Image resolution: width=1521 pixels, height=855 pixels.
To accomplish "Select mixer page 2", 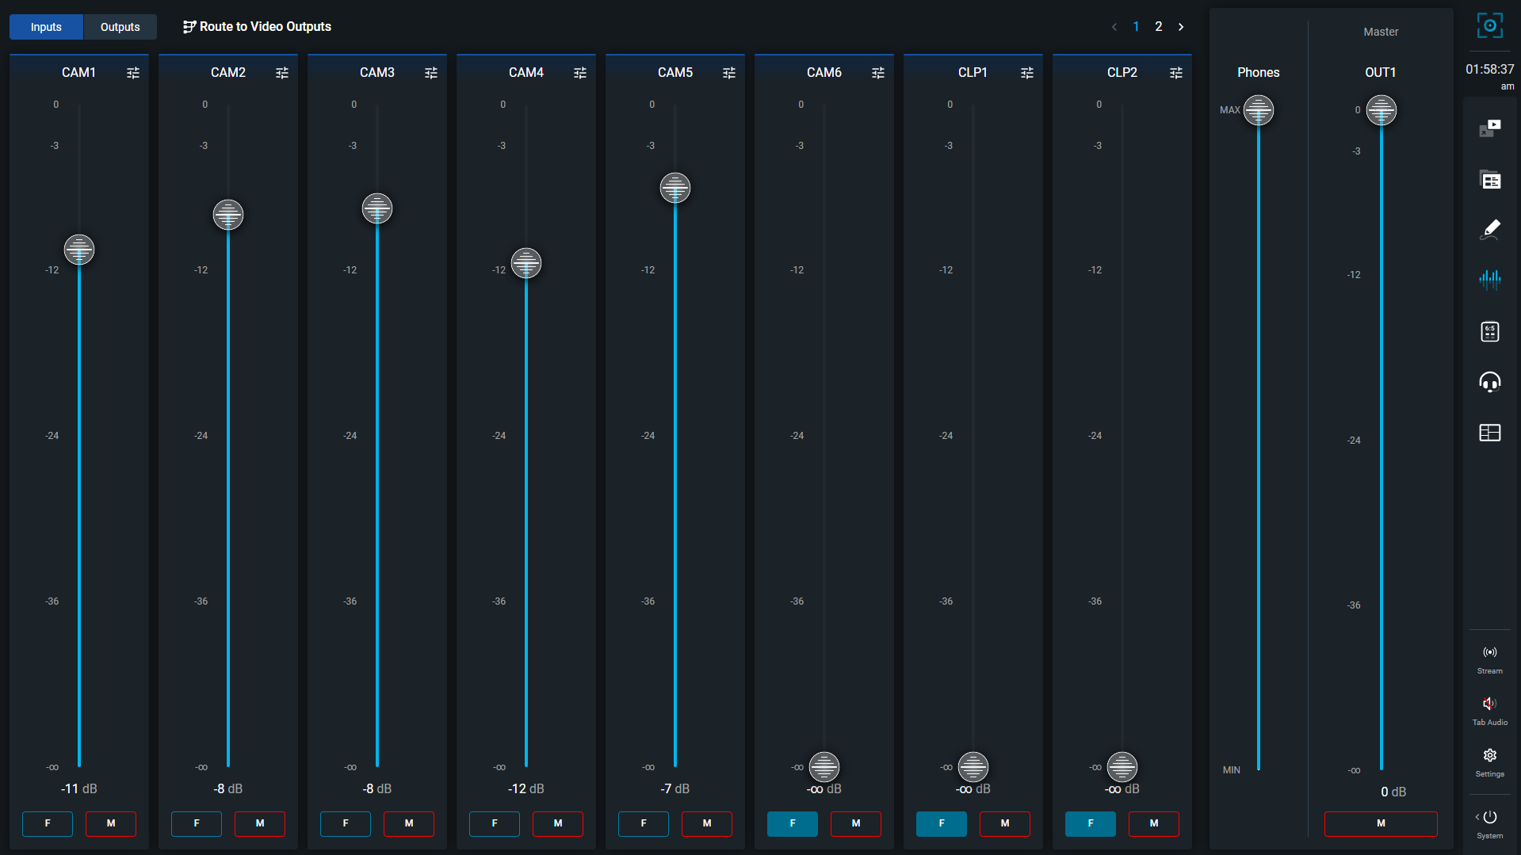I will click(x=1159, y=26).
